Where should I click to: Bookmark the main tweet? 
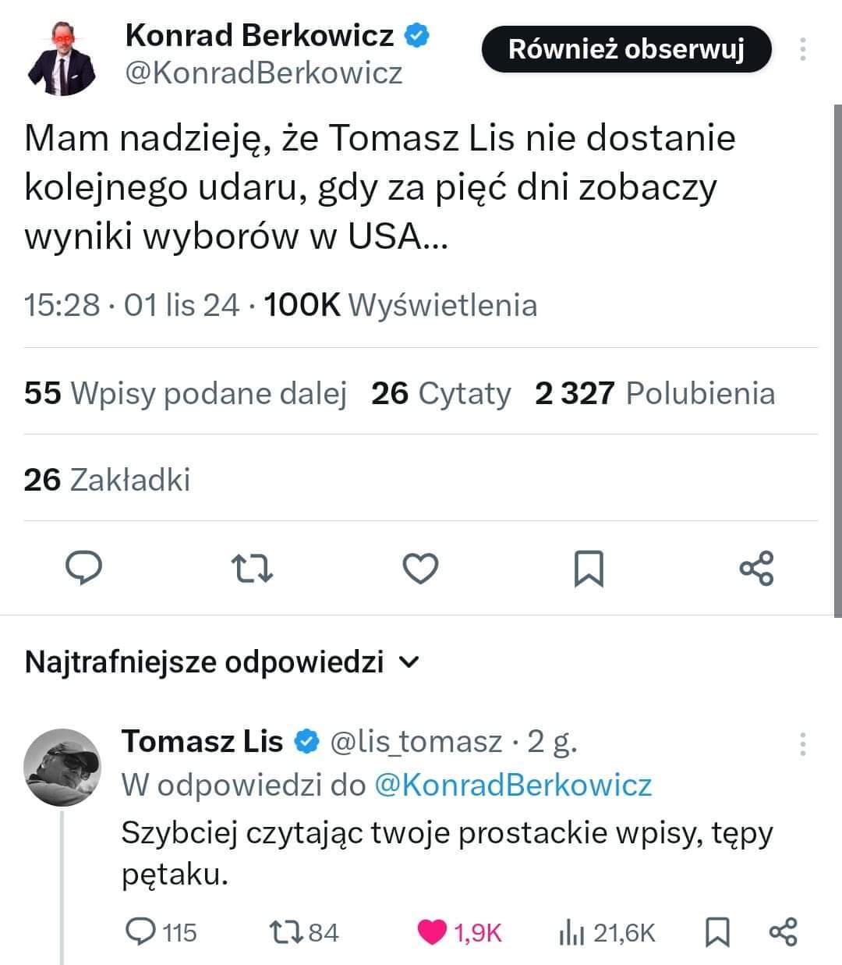pyautogui.click(x=588, y=569)
